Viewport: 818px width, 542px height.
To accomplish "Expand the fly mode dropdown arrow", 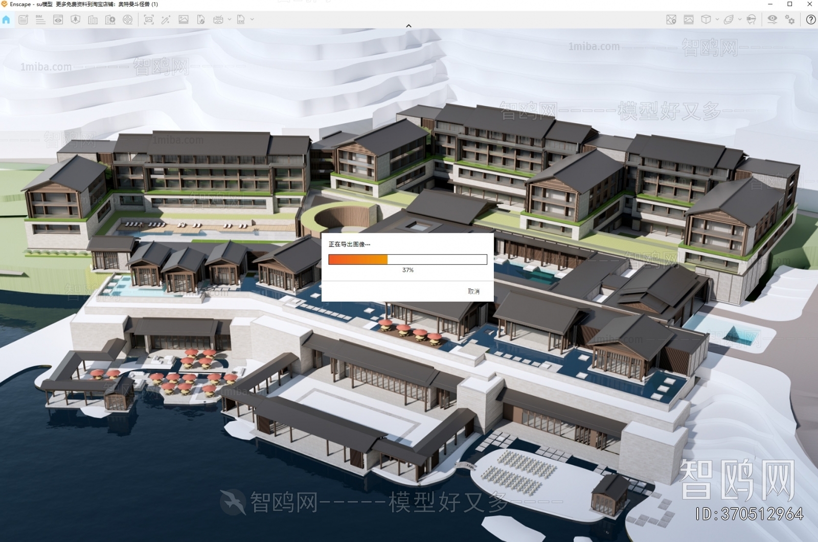I will [739, 20].
